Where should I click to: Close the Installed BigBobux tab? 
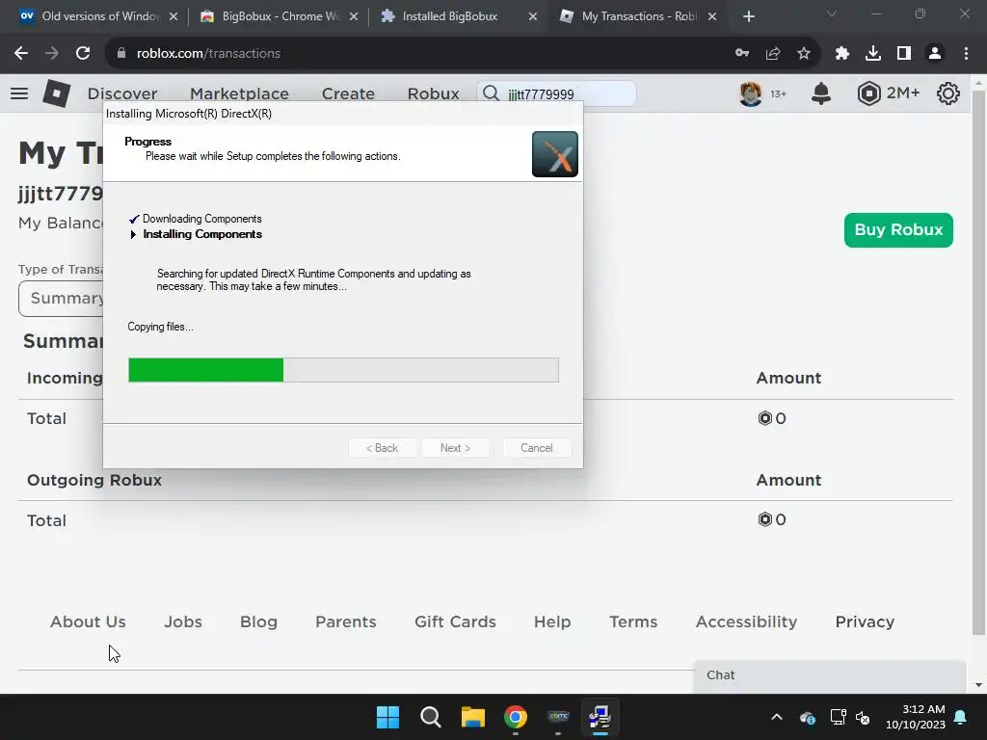point(532,16)
